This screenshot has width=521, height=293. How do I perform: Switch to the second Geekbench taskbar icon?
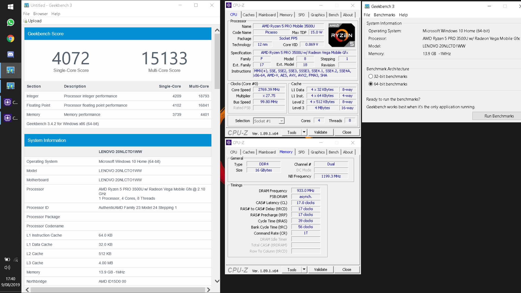[11, 86]
